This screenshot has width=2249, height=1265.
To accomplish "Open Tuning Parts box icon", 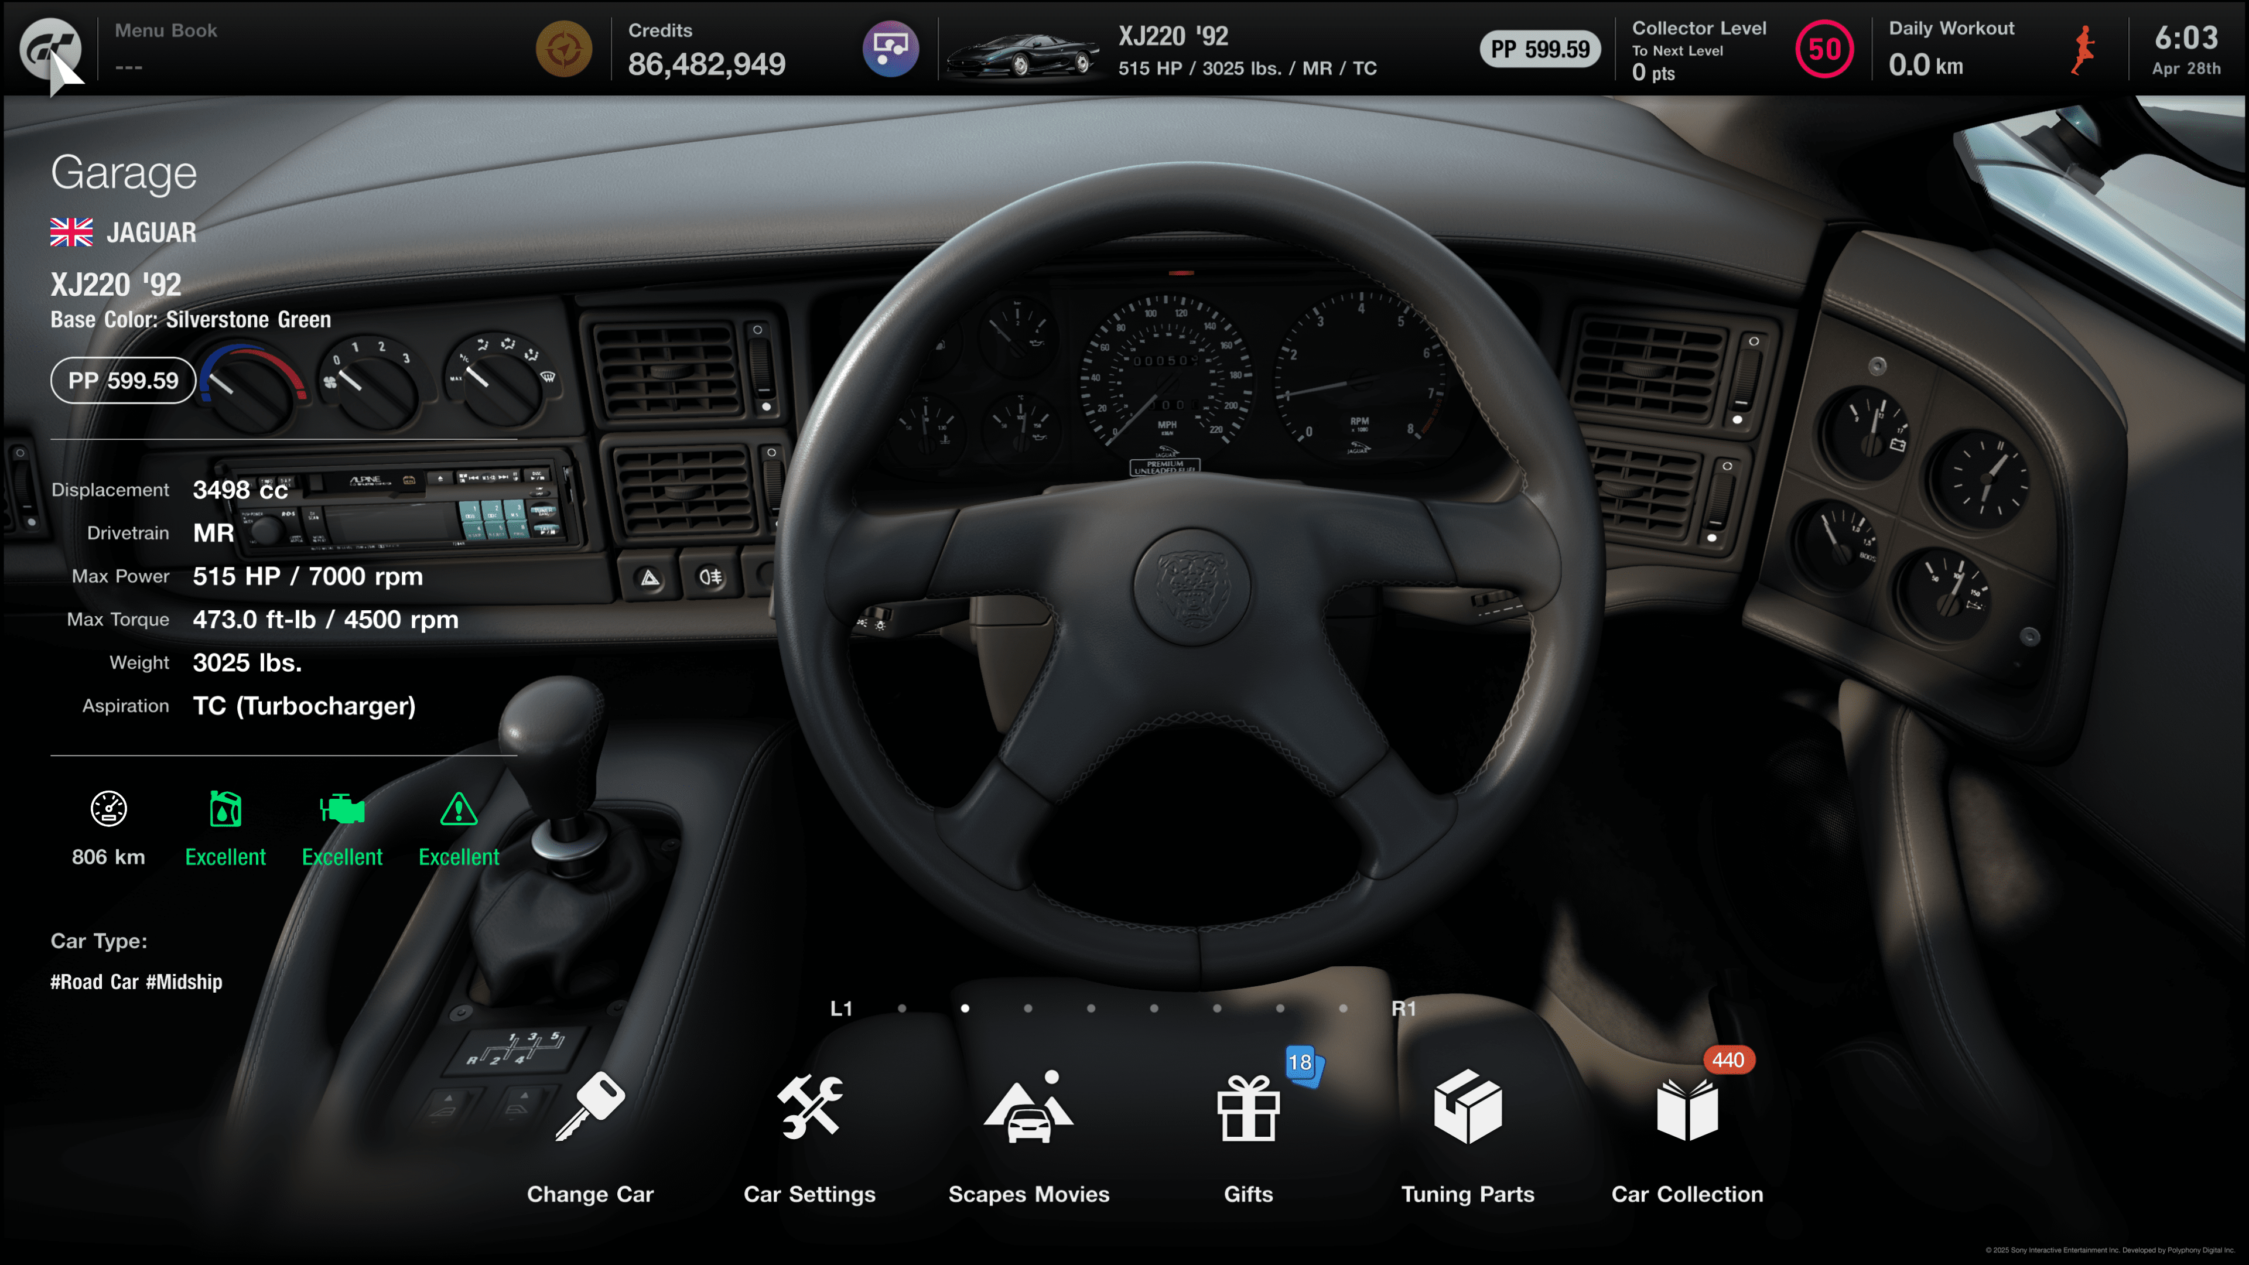I will pos(1468,1106).
